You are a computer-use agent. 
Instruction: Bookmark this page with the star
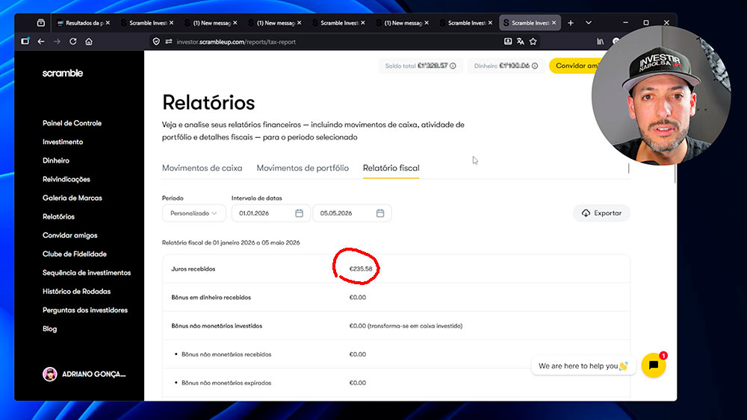[533, 41]
